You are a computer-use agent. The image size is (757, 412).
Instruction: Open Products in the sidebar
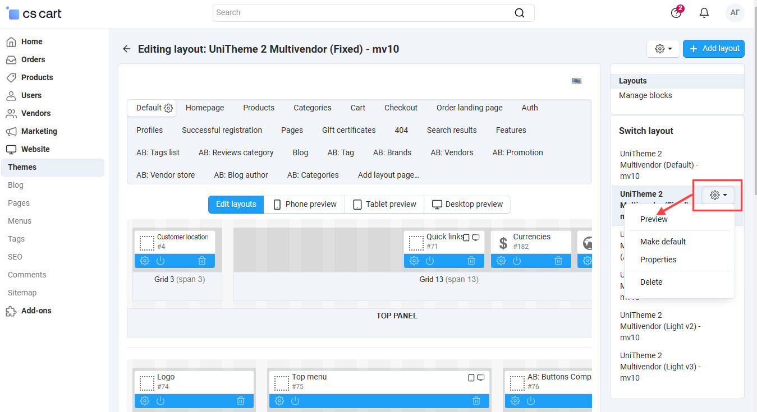coord(37,77)
